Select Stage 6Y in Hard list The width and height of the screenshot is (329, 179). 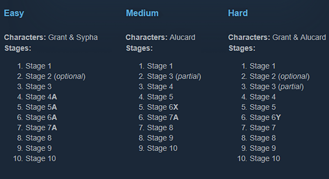pos(265,118)
